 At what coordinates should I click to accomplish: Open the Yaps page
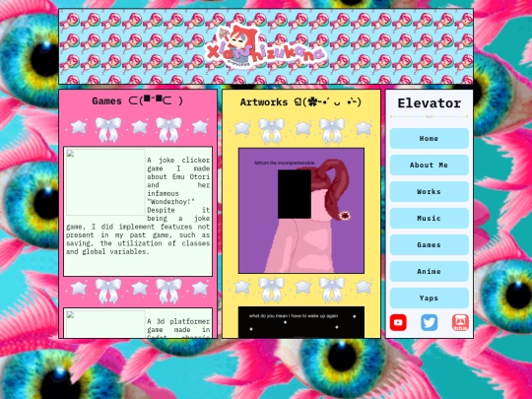tap(430, 298)
